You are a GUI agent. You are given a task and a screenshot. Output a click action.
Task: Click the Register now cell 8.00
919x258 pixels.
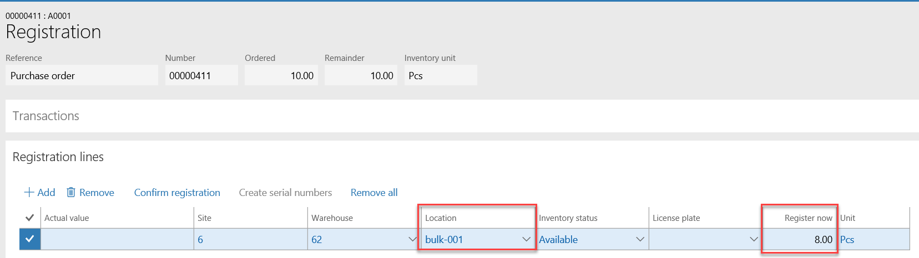[x=799, y=239]
